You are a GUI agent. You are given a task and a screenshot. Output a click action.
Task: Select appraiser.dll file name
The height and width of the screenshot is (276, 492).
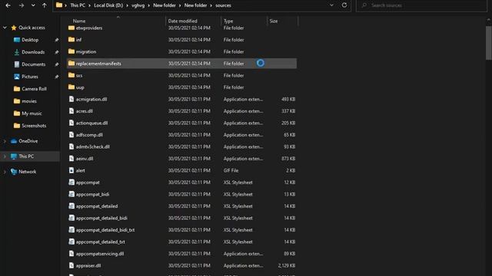(88, 266)
